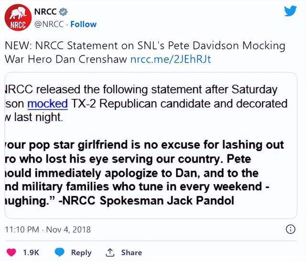Open the tweet info circle icon
This screenshot has width=306, height=261.
[x=290, y=229]
